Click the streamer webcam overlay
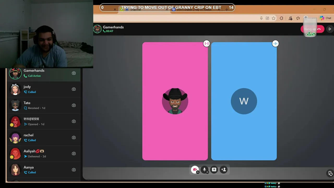This screenshot has height=188, width=334. pyautogui.click(x=46, y=34)
